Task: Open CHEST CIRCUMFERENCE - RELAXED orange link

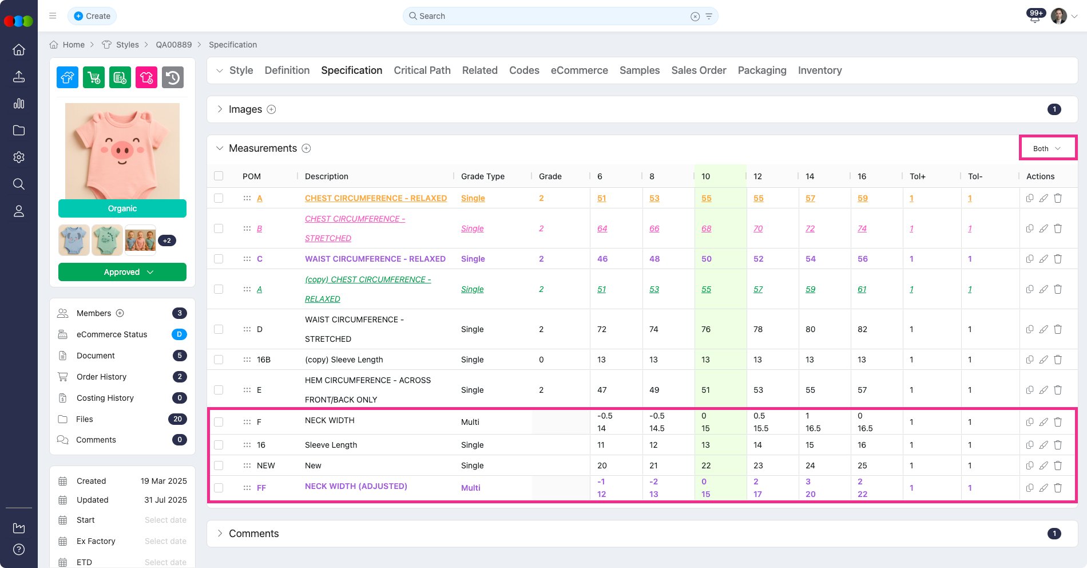Action: 375,198
